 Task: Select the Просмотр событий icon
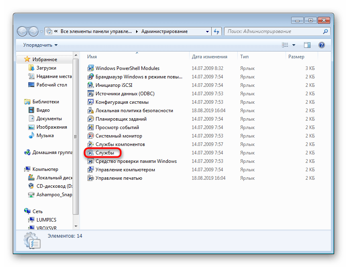click(x=91, y=127)
